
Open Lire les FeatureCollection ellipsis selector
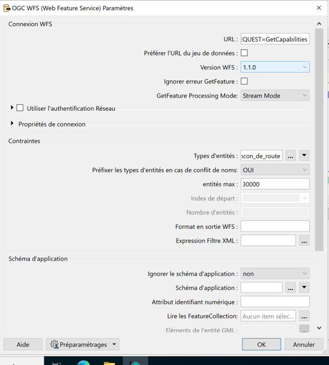click(x=304, y=316)
